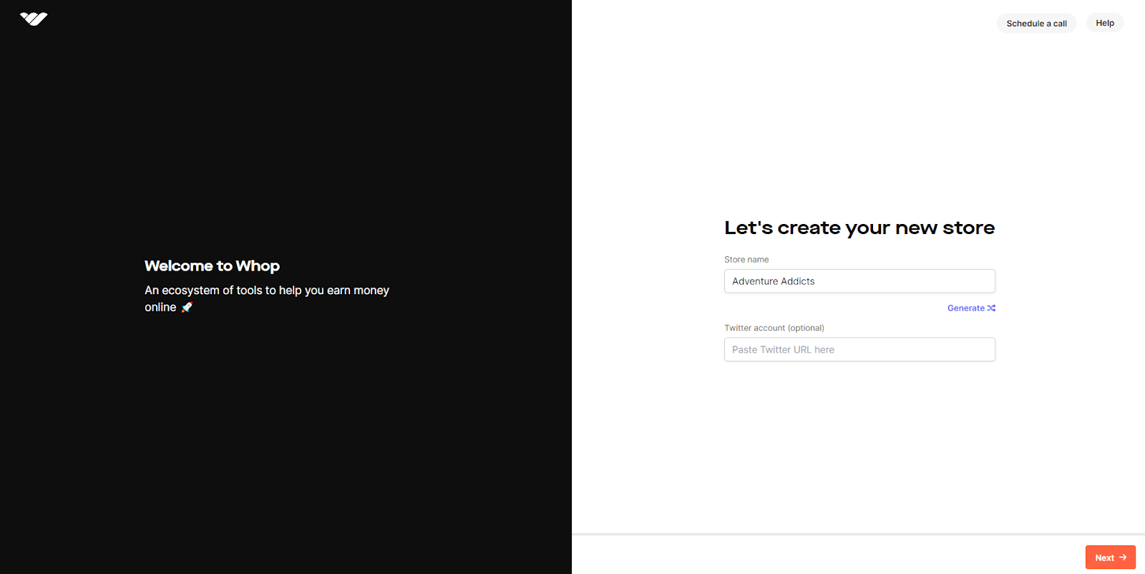Viewport: 1145px width, 574px height.
Task: Click the 'An ecosystem of tools' tagline text
Action: (x=266, y=291)
